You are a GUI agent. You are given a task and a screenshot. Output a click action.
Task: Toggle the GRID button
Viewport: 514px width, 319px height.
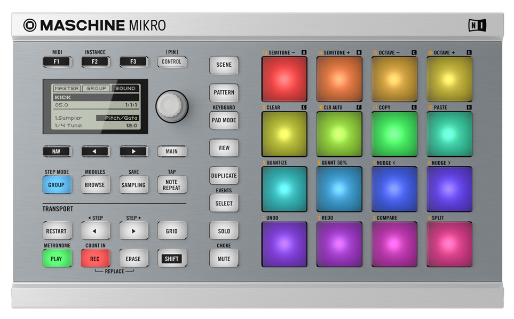point(171,231)
